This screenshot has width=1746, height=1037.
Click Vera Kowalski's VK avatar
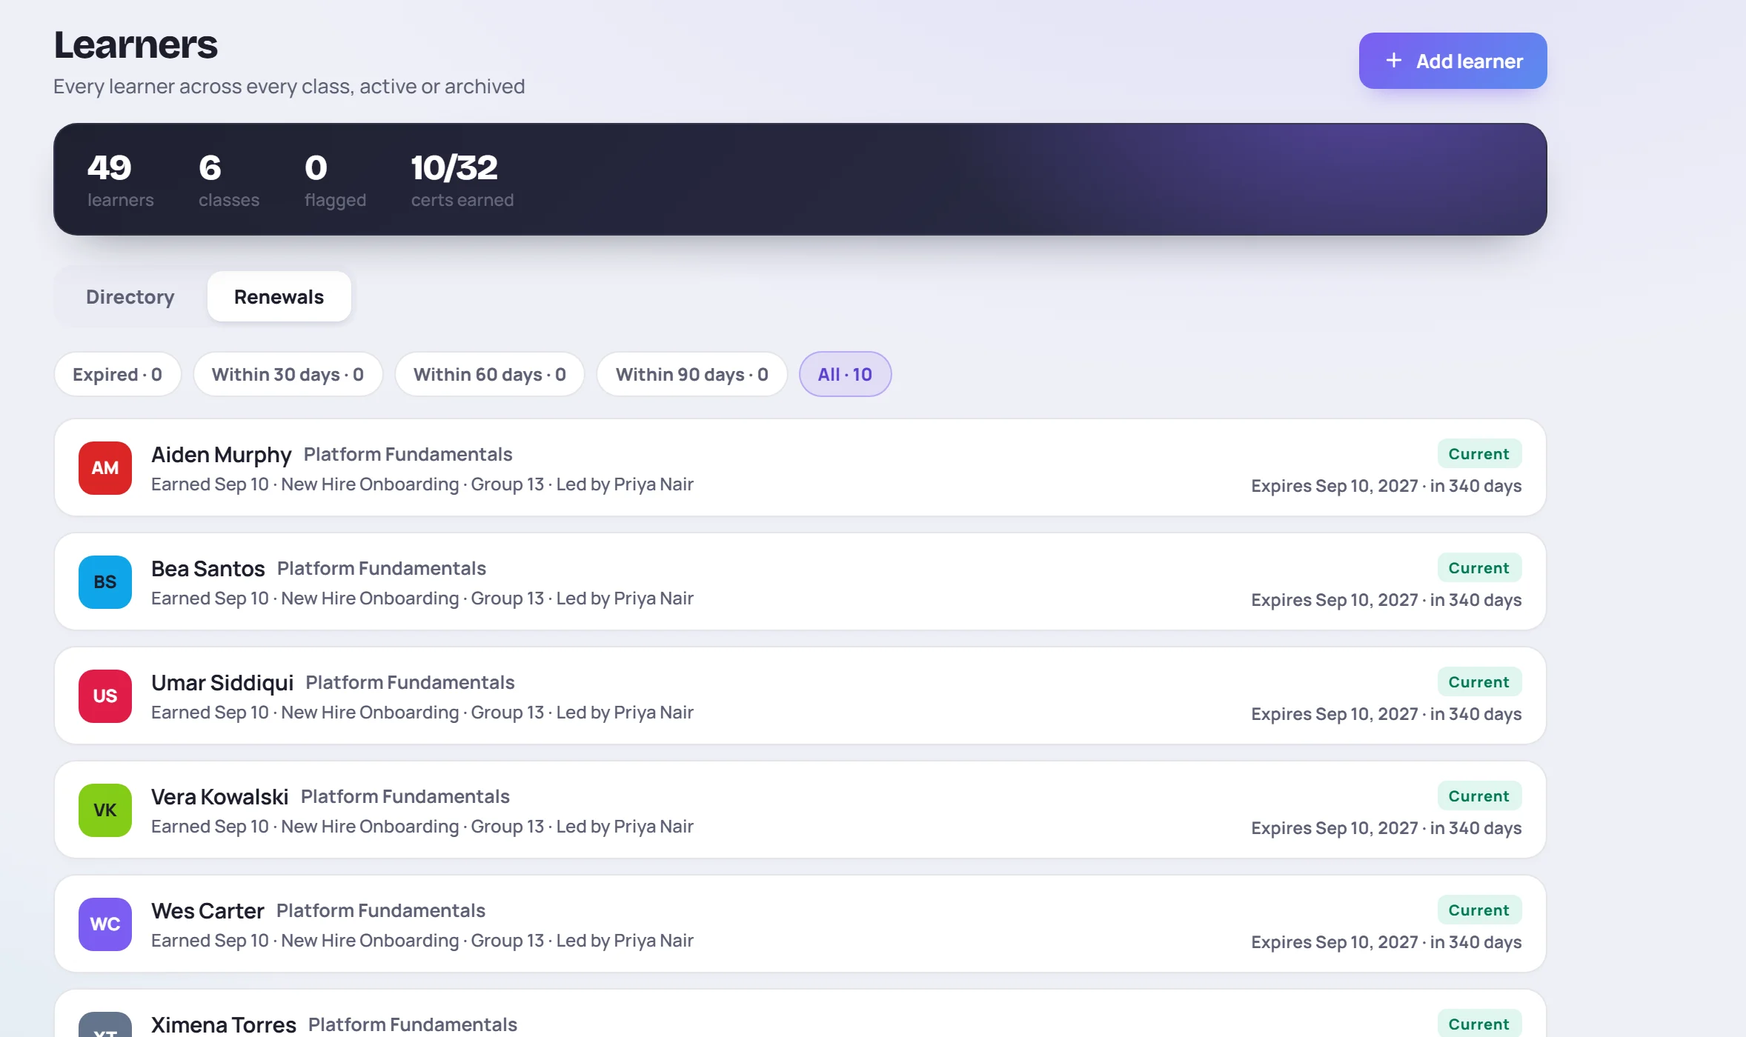pos(105,810)
